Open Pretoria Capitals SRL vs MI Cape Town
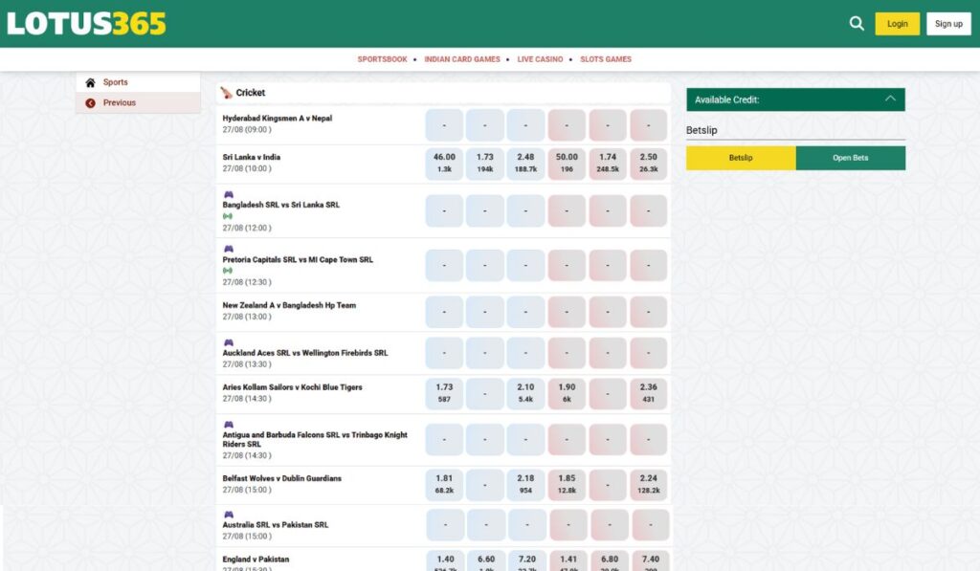 pyautogui.click(x=298, y=259)
